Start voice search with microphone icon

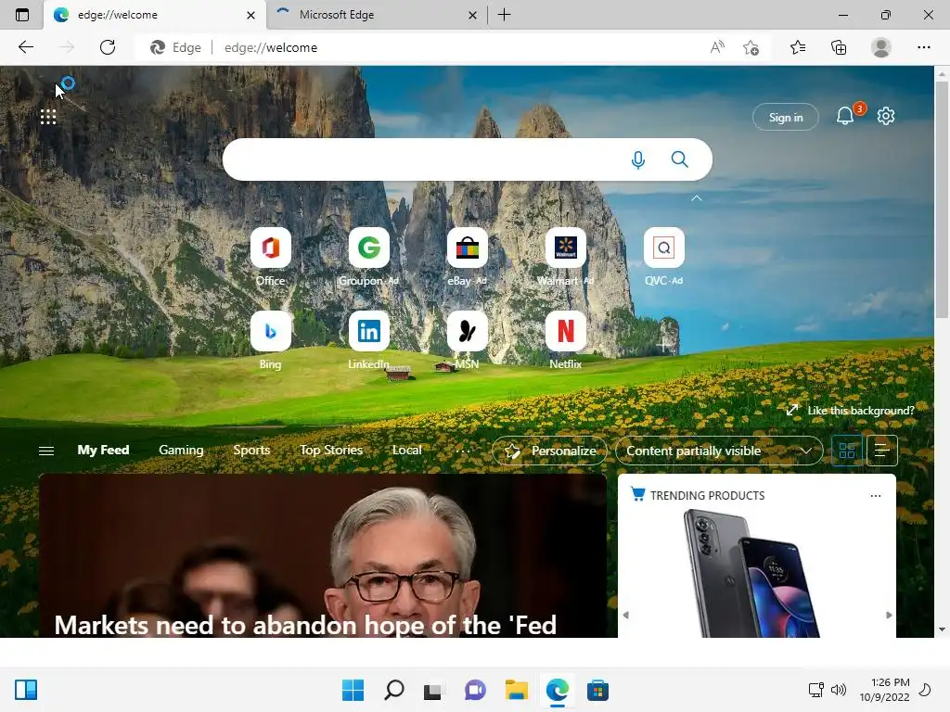638,159
